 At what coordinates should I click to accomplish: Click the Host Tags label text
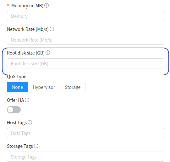pos(17,123)
